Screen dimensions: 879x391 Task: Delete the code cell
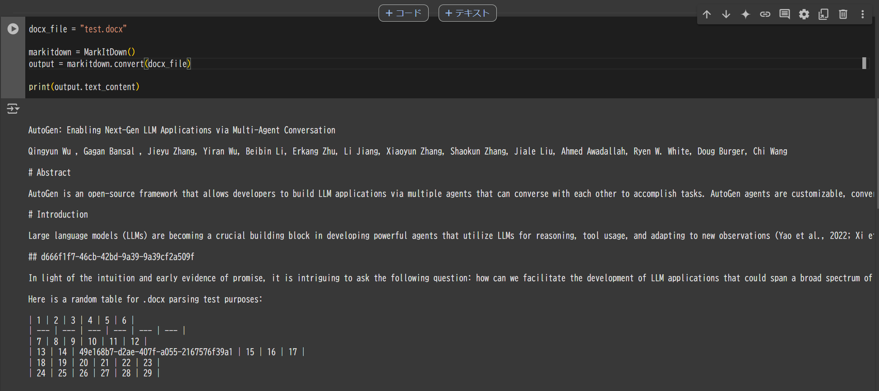pyautogui.click(x=842, y=14)
